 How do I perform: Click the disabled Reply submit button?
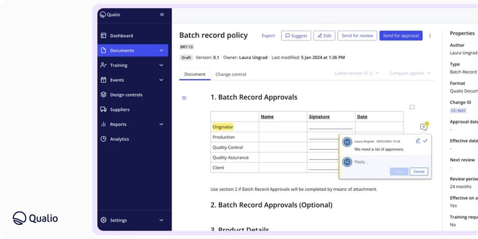point(399,171)
